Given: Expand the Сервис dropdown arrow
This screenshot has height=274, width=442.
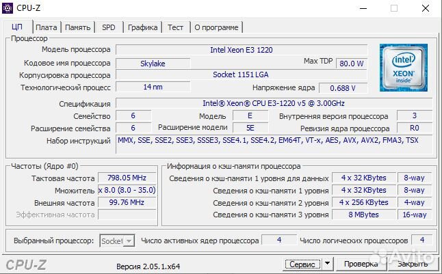Looking at the screenshot, I should 328,264.
